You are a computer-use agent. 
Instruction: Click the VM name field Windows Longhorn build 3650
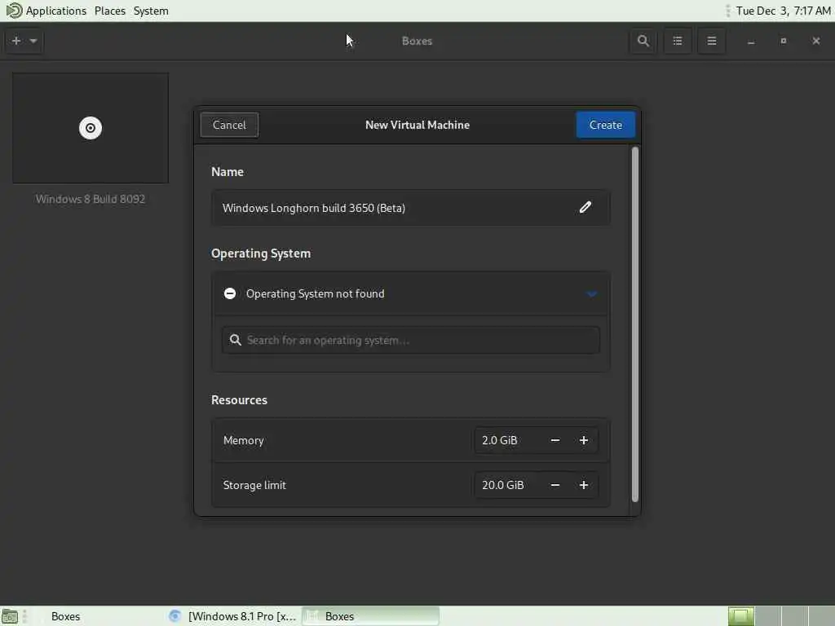click(x=411, y=208)
